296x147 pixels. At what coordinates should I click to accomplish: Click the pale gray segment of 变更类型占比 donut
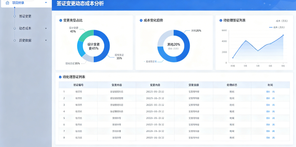[88, 58]
